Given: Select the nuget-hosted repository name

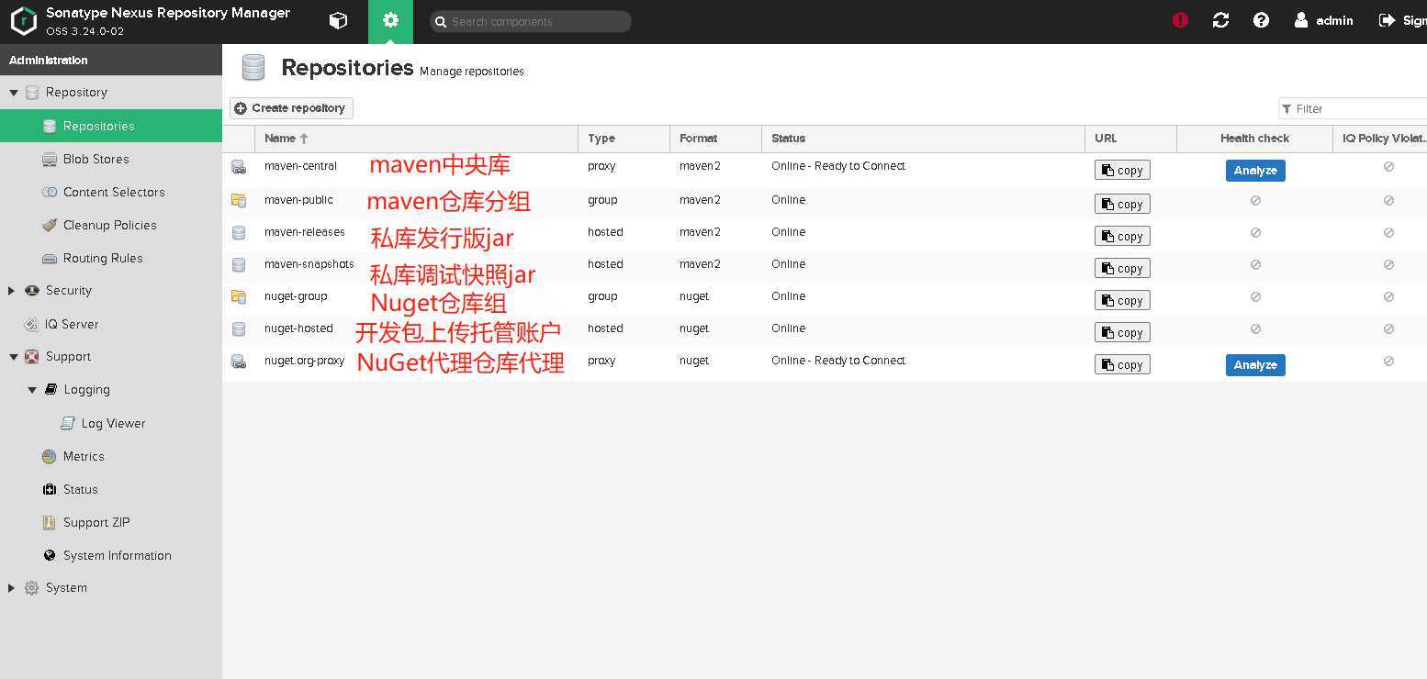Looking at the screenshot, I should (x=298, y=328).
